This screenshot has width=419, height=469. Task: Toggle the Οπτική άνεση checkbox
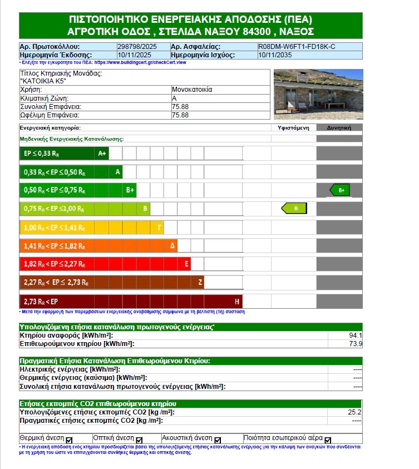tap(139, 440)
